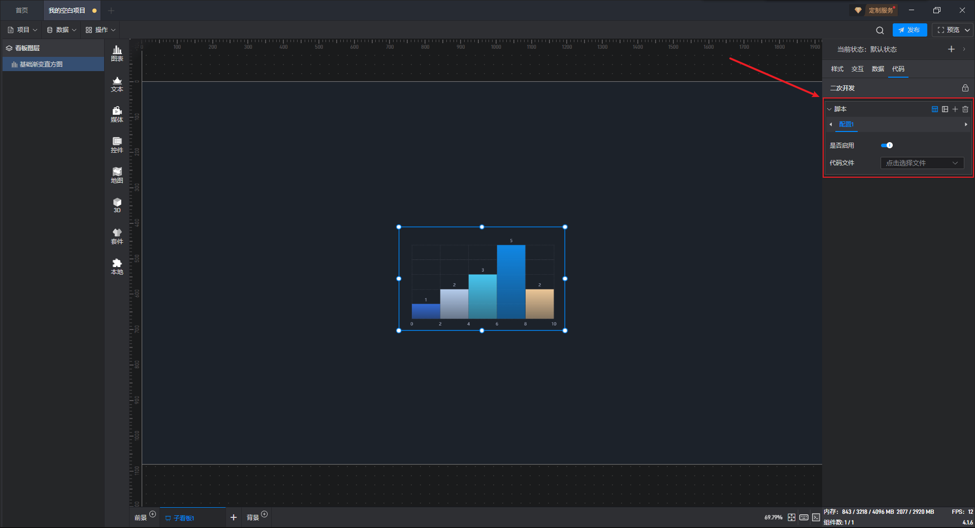Open the 3D components panel

point(117,205)
